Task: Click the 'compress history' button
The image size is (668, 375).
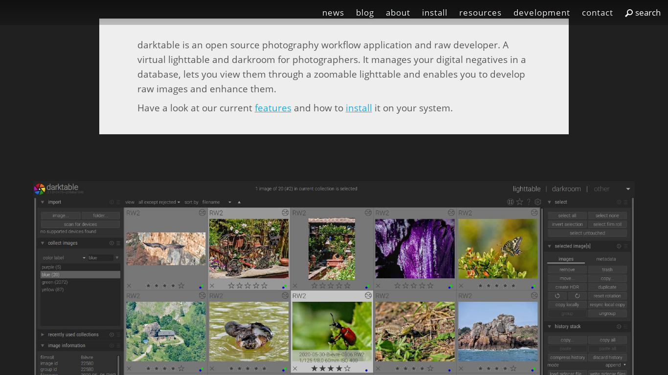Action: [567, 357]
